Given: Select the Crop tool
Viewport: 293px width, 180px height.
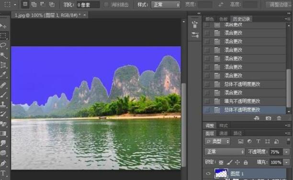Looking at the screenshot, I should click(x=3, y=65).
